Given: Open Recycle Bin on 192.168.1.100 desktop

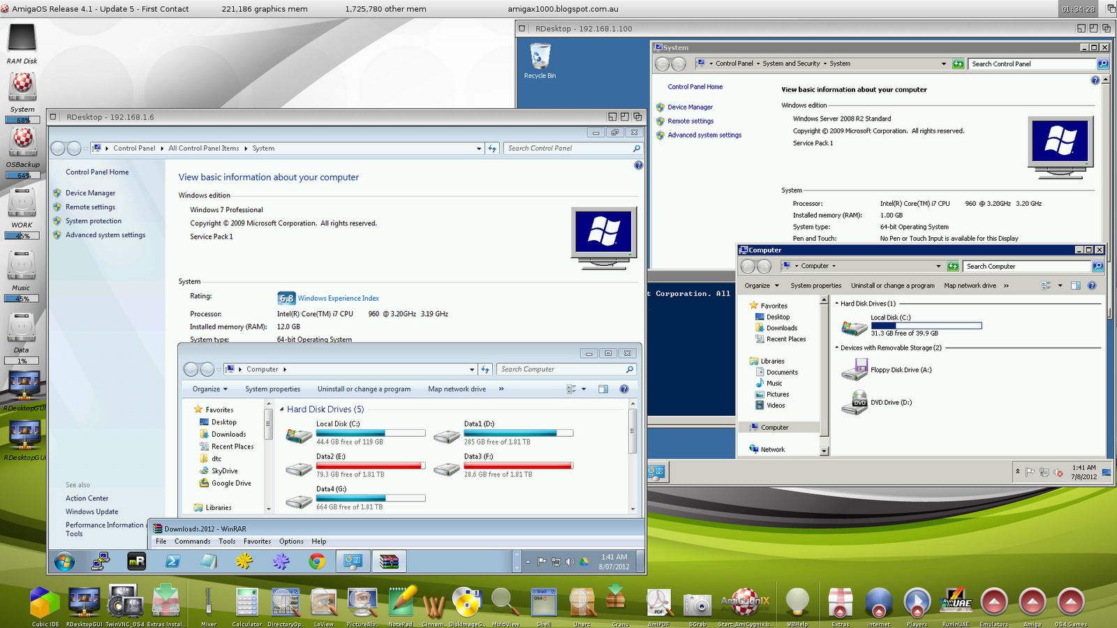Looking at the screenshot, I should click(x=540, y=57).
